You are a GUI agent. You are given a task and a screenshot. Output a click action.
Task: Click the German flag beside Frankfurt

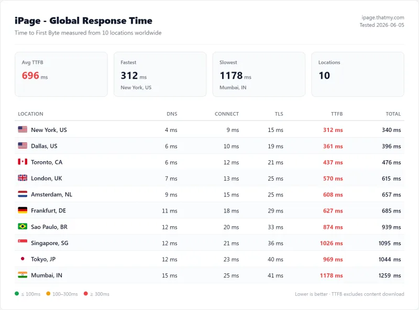(23, 211)
